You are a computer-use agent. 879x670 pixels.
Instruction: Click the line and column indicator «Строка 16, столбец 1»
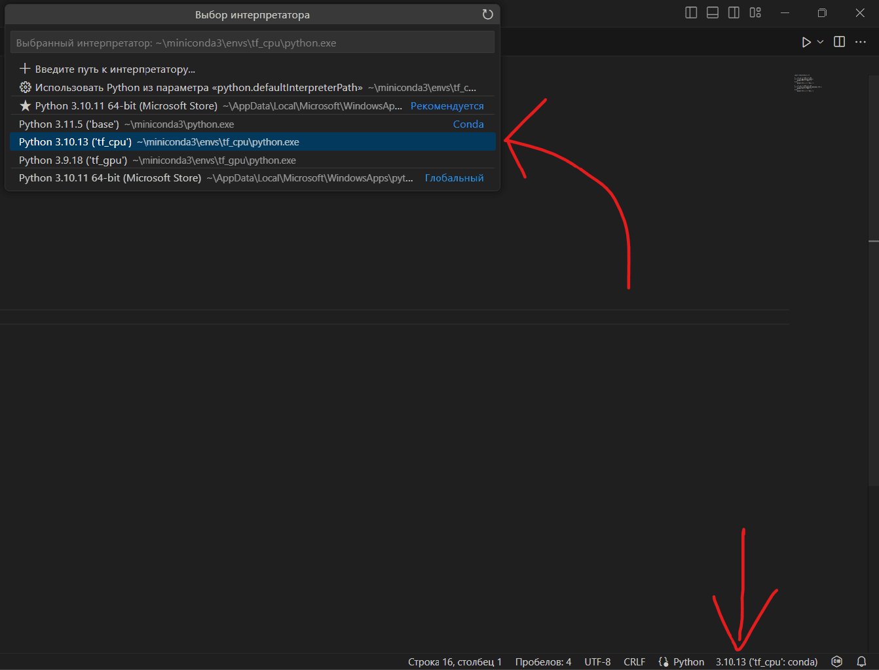[455, 661]
